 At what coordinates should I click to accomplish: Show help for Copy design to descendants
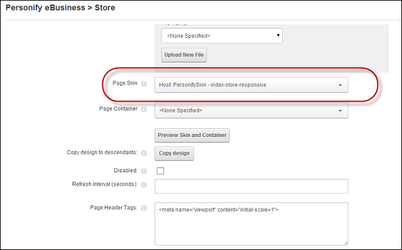coord(144,153)
